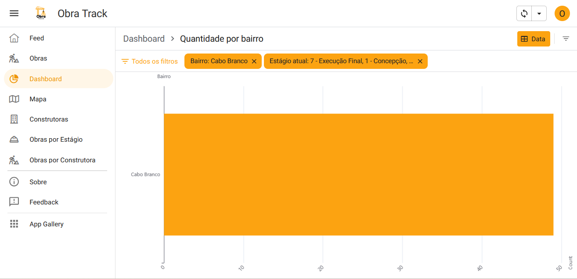The image size is (577, 279).
Task: Select the Mapa map icon
Action: pos(14,99)
